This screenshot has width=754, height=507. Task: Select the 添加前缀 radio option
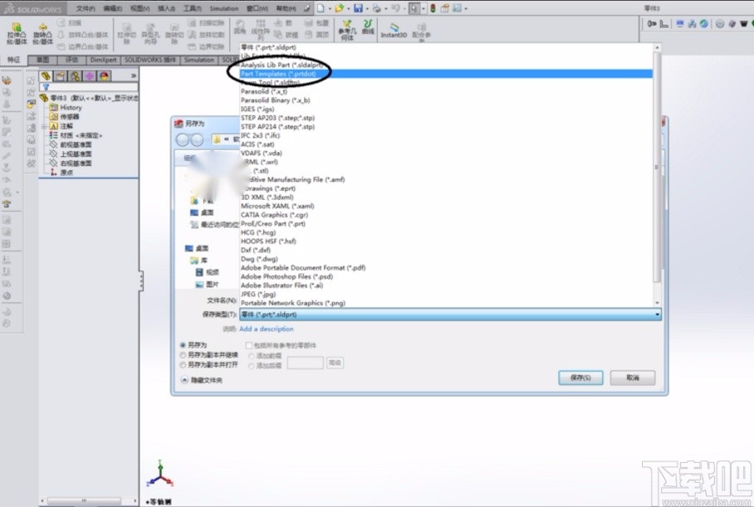[252, 356]
